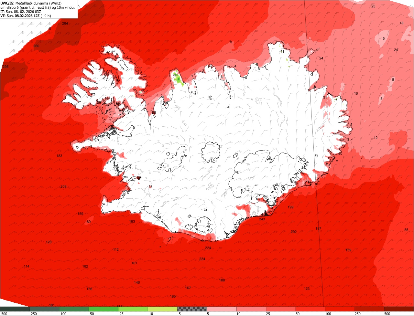The width and height of the screenshot is (414, 316).
Task: Click the subtitle line starting 'um yfirborð'
Action: pos(38,7)
